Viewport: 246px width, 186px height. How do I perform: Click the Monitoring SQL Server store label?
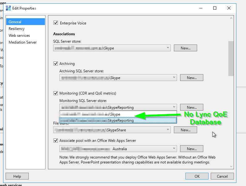tap(83, 101)
